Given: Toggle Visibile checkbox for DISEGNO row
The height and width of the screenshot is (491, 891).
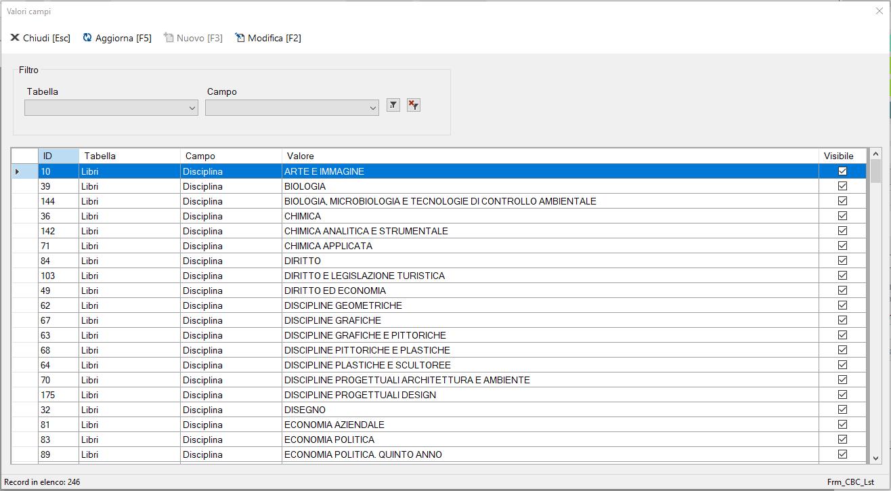Looking at the screenshot, I should pyautogui.click(x=842, y=410).
